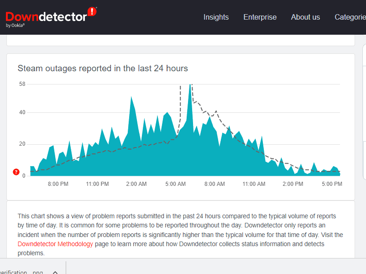
Task: Open the About us menu item
Action: click(305, 17)
